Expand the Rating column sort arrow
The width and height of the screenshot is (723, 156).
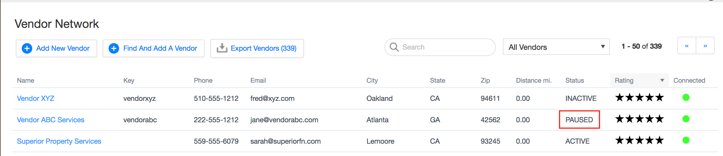(x=662, y=80)
